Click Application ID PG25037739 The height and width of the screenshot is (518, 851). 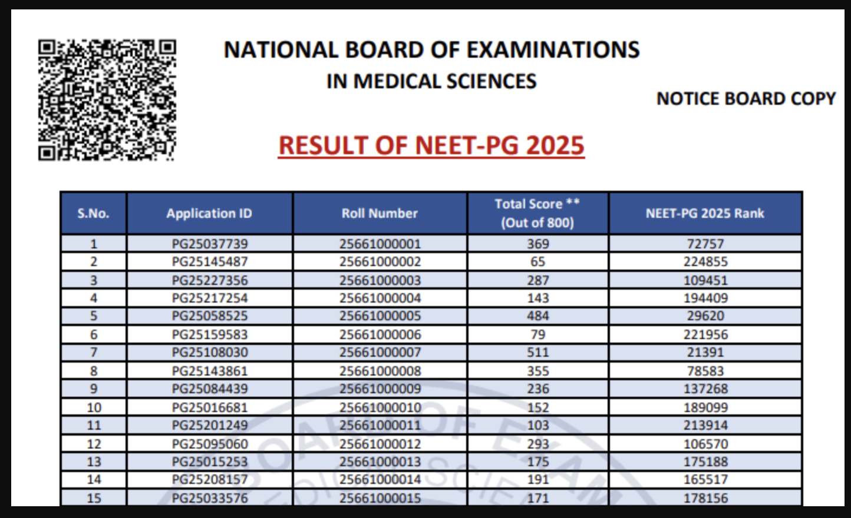(x=210, y=244)
